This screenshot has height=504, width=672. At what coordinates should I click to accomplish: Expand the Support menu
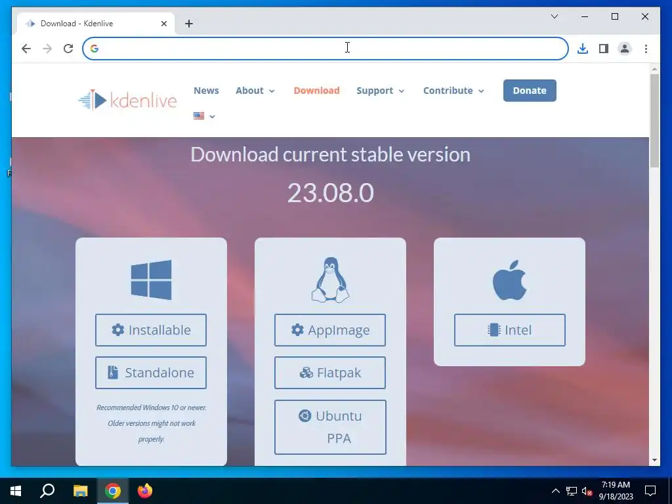[x=381, y=91]
